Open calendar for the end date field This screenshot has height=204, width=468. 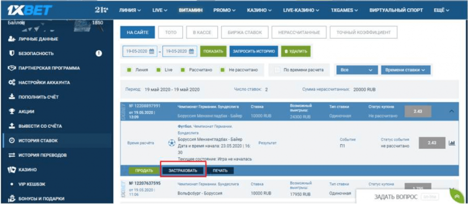click(x=191, y=51)
